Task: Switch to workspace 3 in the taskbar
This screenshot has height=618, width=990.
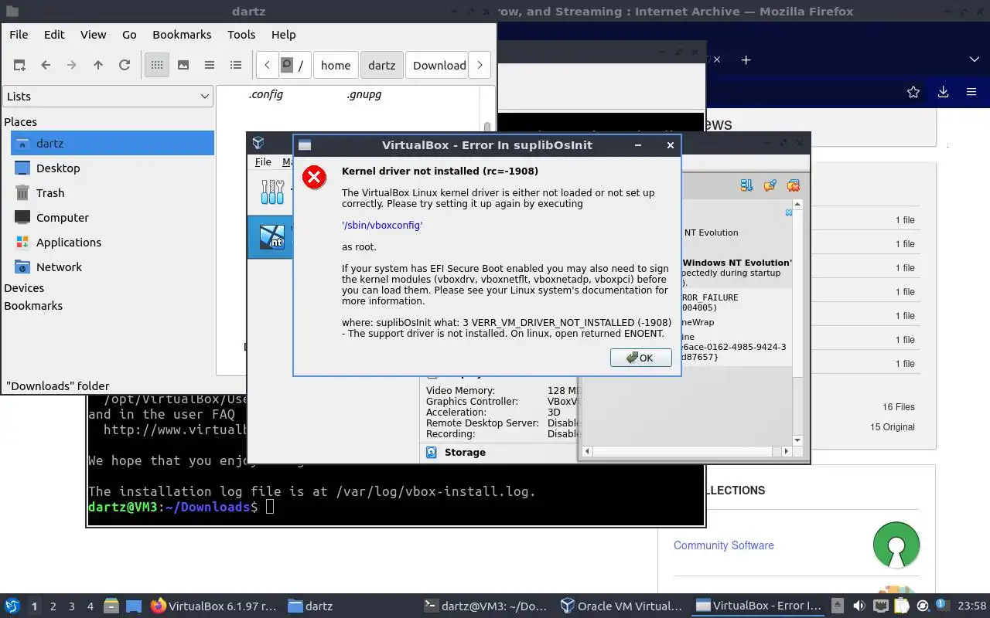Action: 72,606
